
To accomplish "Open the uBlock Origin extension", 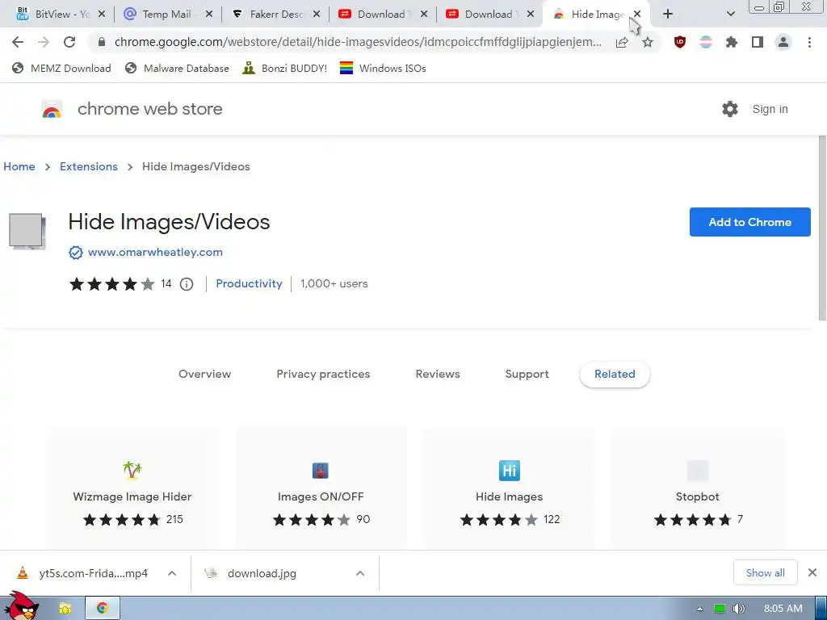I will 680,42.
